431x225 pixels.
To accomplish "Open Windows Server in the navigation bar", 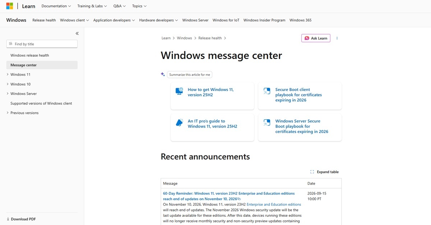I will [x=195, y=20].
